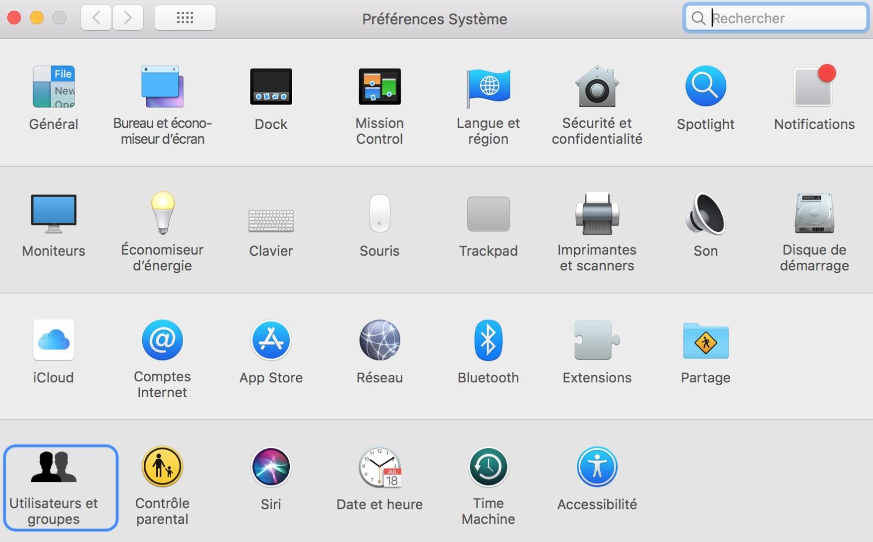Open Mission Control settings
Viewport: 873px width, 542px height.
380,105
